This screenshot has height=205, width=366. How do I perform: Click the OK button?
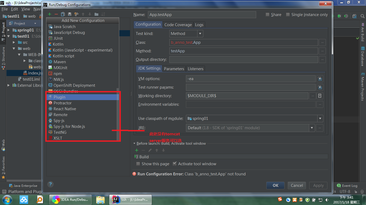pos(275,186)
